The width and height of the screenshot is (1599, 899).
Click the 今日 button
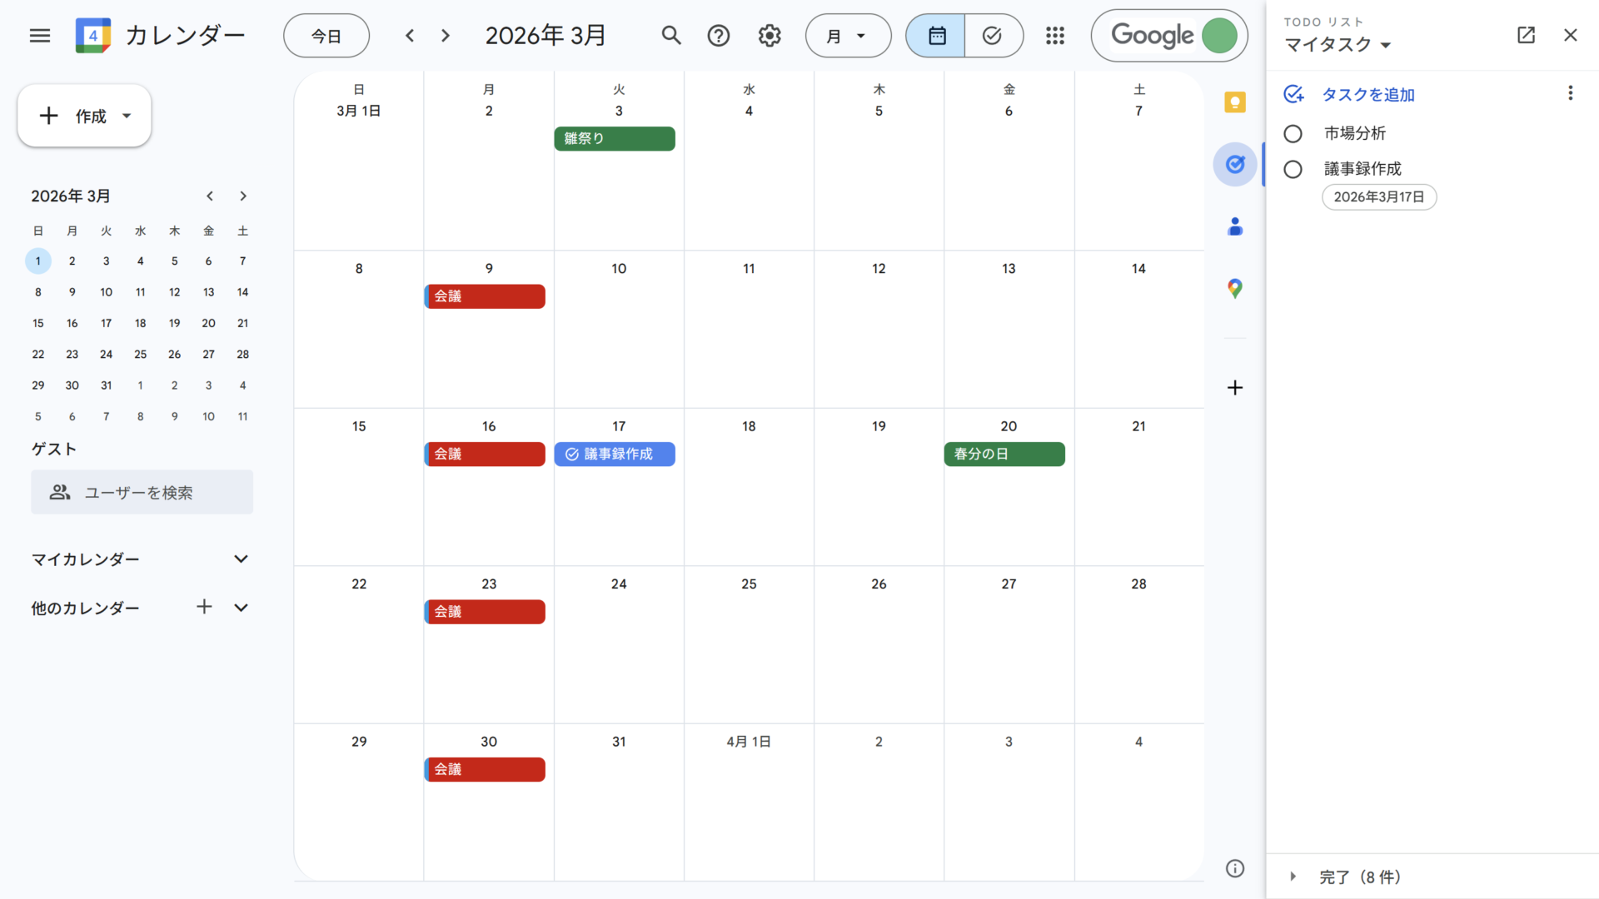326,36
